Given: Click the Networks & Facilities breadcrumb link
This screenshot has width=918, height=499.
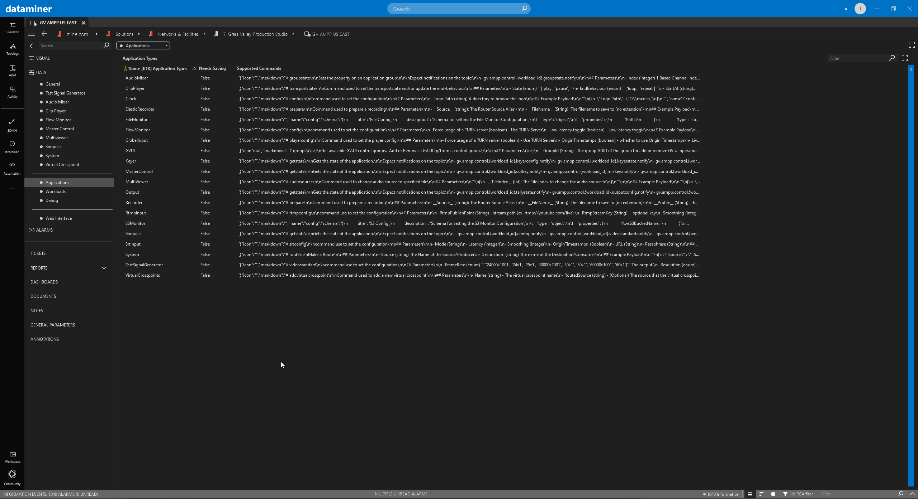Looking at the screenshot, I should [178, 34].
